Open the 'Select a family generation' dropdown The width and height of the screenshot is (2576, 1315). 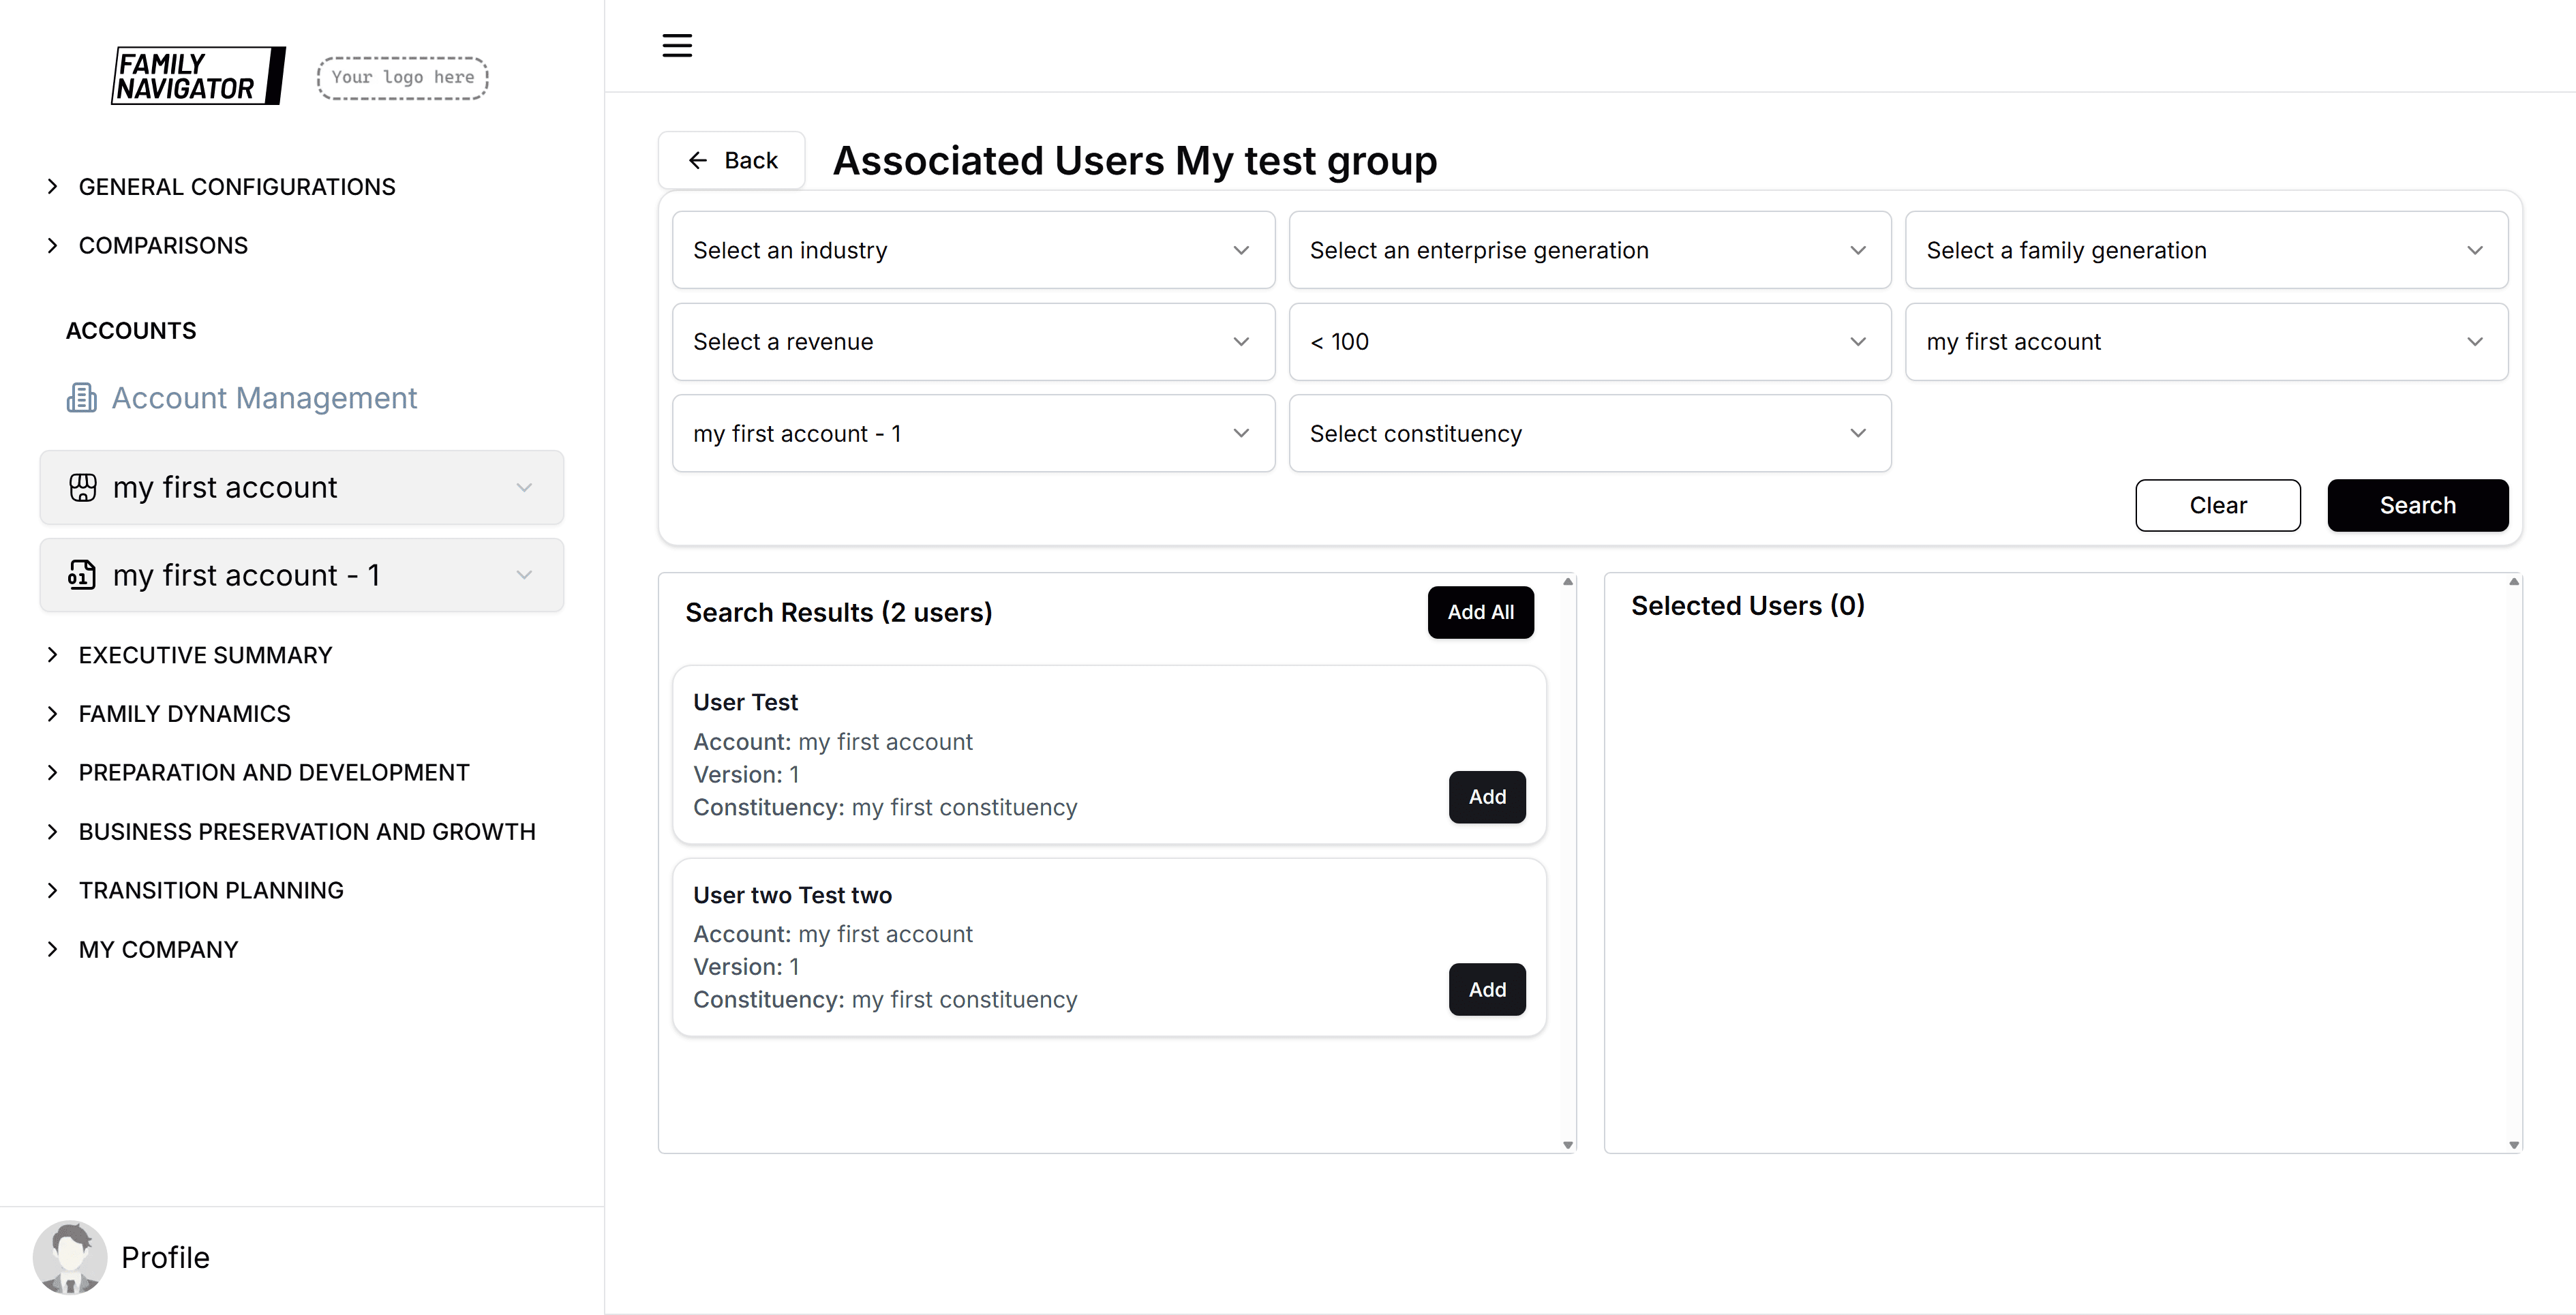pyautogui.click(x=2205, y=250)
